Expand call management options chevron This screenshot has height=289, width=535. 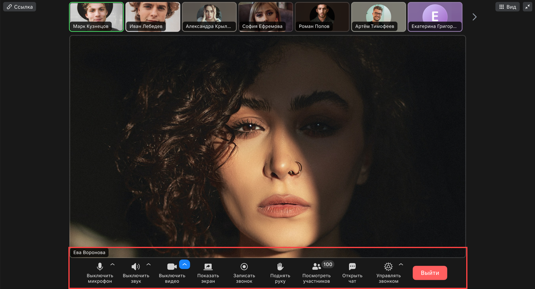tap(401, 265)
